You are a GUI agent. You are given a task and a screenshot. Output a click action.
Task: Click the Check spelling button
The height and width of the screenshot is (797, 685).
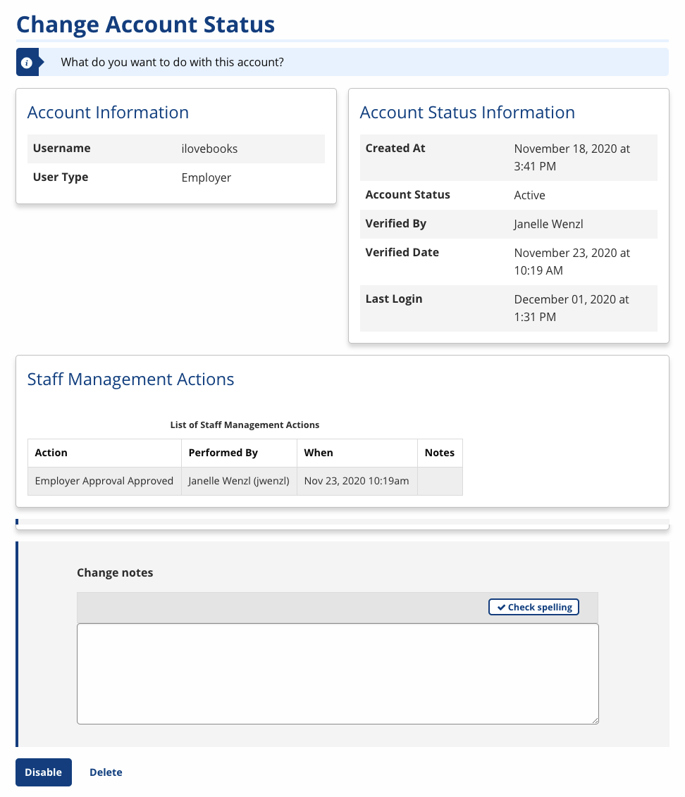533,607
